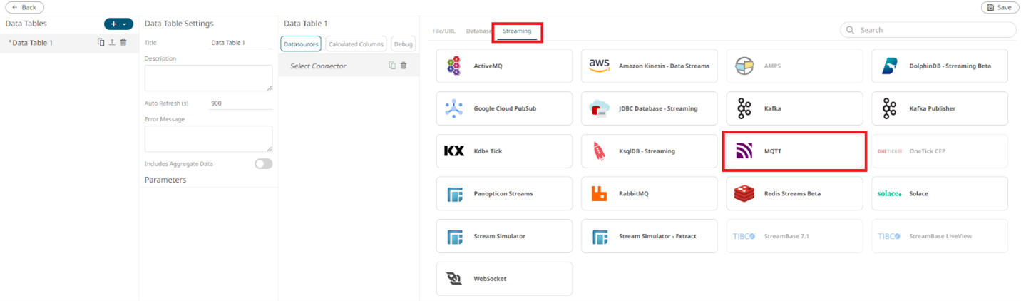The height and width of the screenshot is (301, 1021).
Task: Pick the RabbitMQ connector
Action: 650,193
